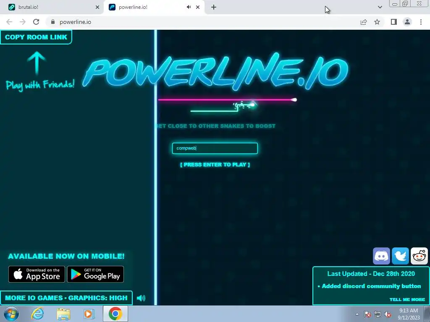This screenshot has width=430, height=322.
Task: Click Play with Friends! text
Action: tap(40, 84)
